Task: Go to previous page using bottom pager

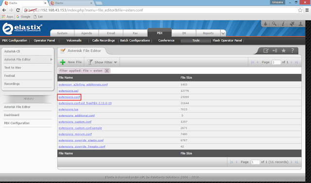Action: (x=237, y=162)
